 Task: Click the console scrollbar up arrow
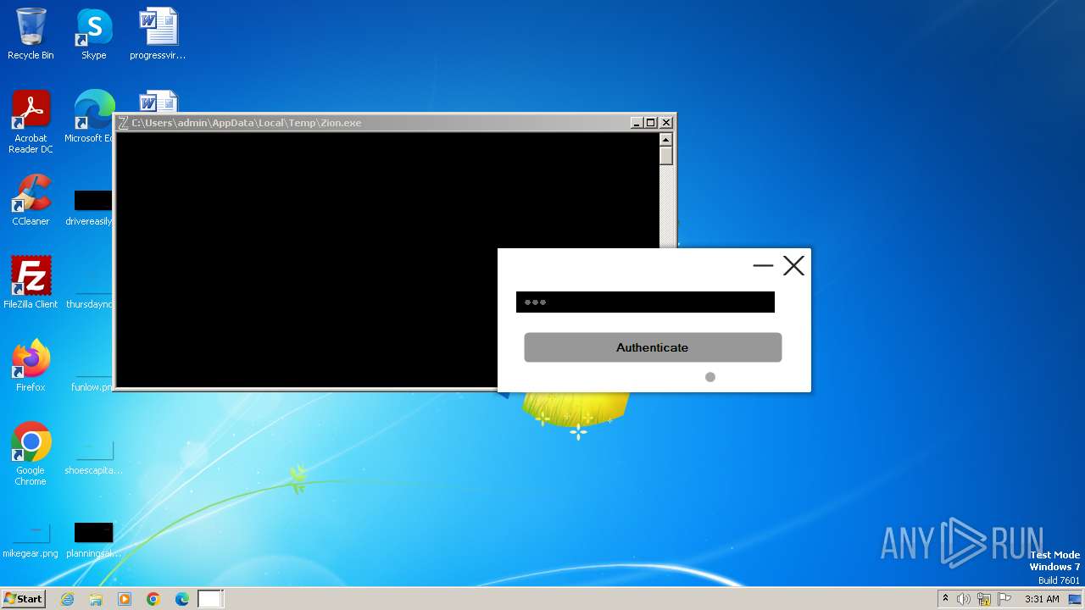click(666, 139)
